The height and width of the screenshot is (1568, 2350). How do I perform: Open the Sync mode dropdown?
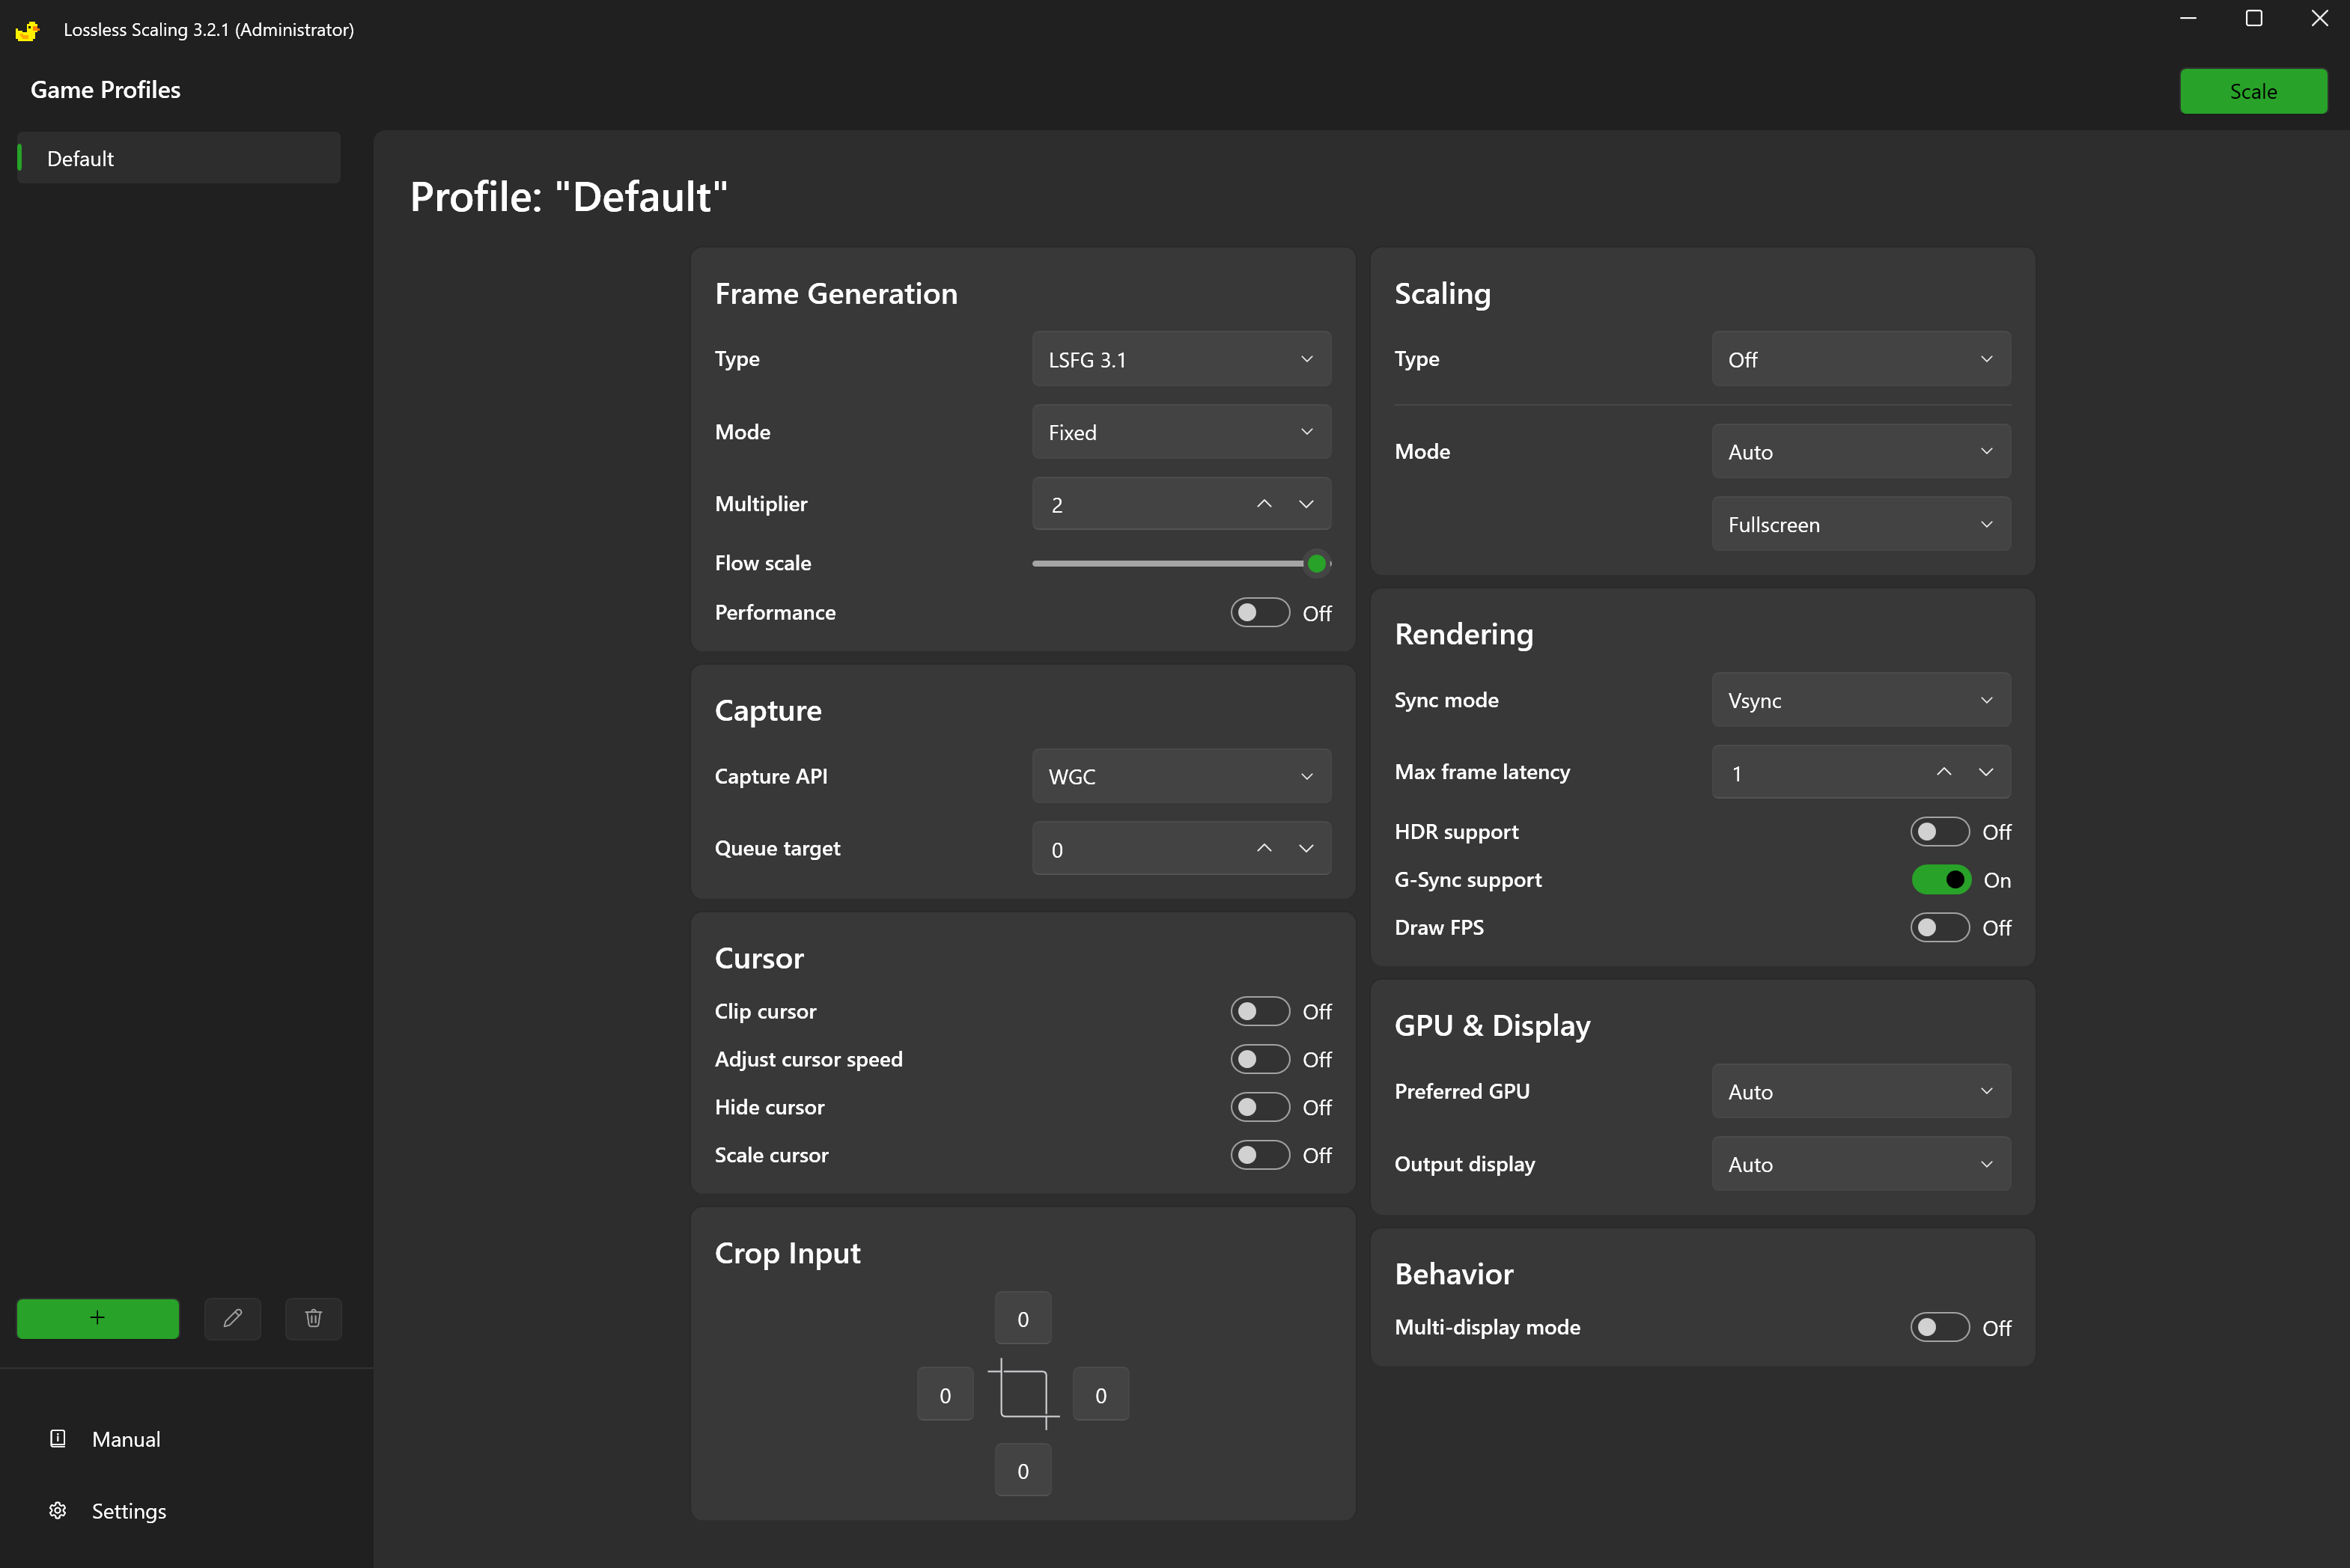(x=1861, y=700)
